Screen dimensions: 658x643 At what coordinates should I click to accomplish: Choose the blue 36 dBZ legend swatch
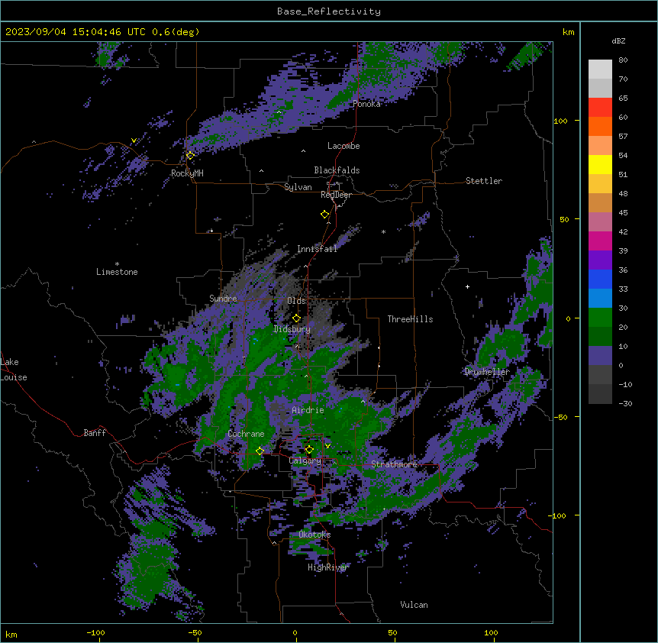(600, 279)
